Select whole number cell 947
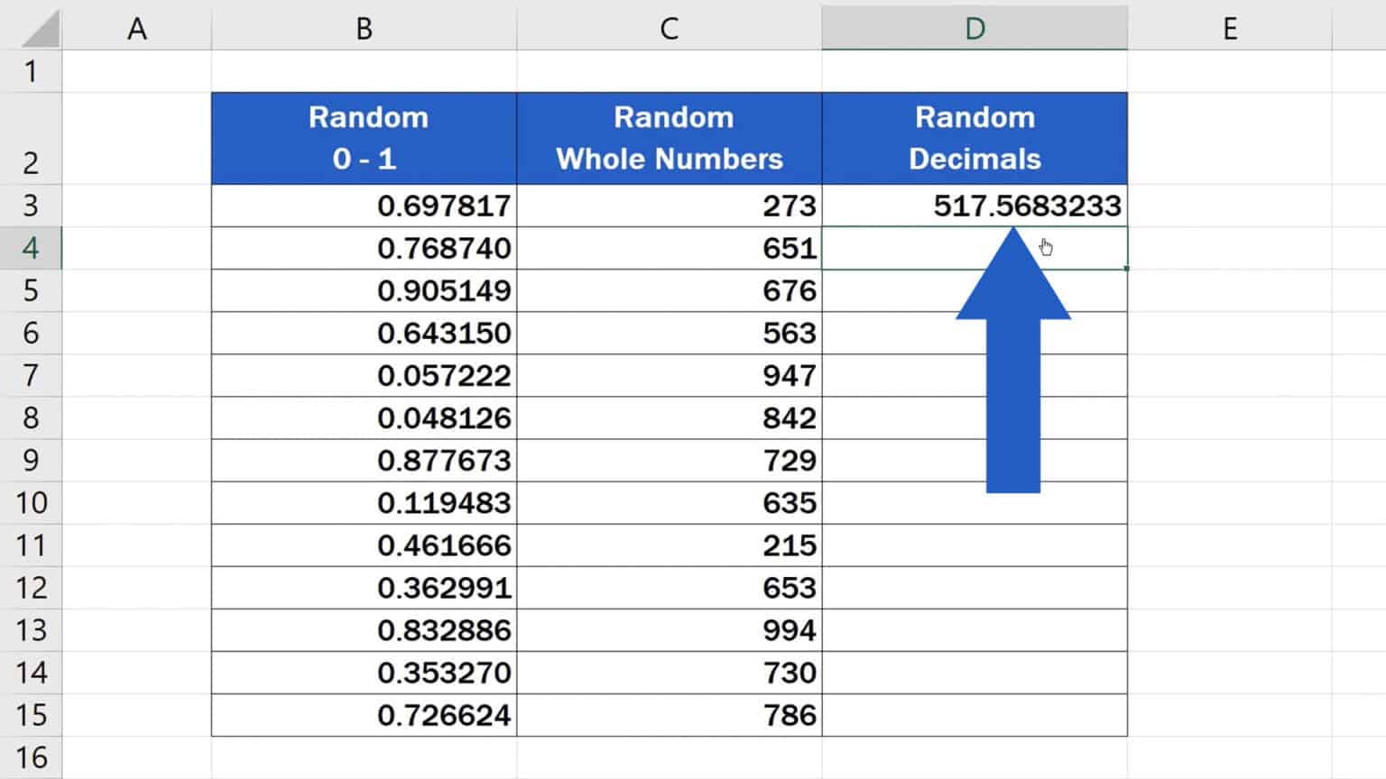The height and width of the screenshot is (779, 1386). point(669,375)
